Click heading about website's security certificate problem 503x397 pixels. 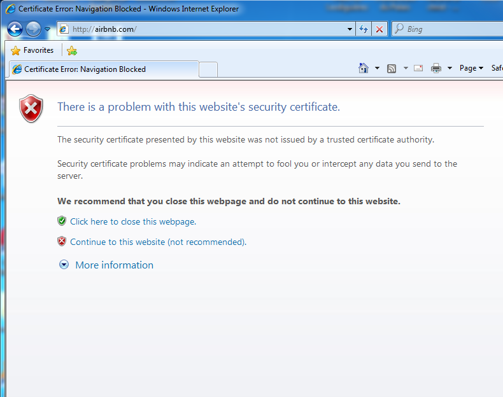199,107
